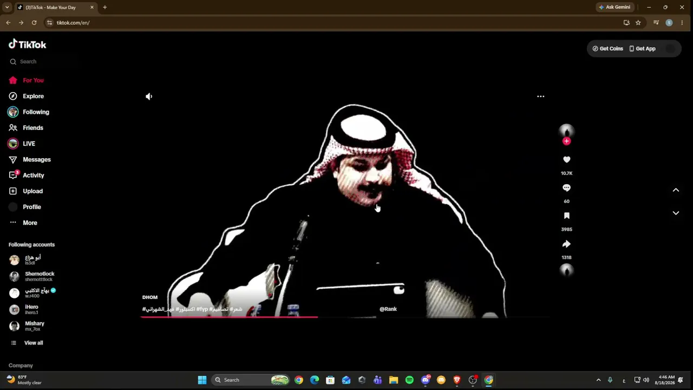
Task: Share the video with the arrow icon
Action: click(x=566, y=244)
